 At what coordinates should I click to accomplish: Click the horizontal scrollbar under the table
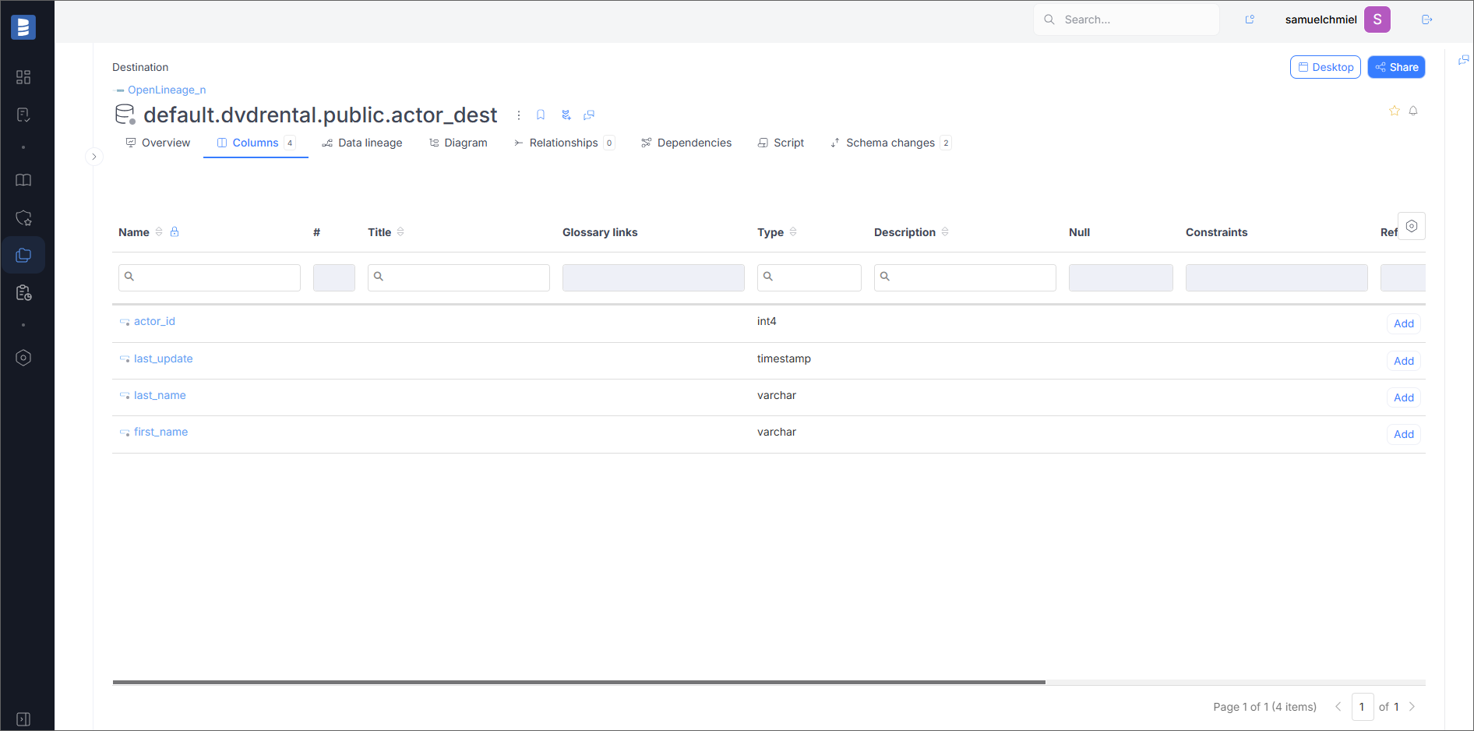point(579,682)
